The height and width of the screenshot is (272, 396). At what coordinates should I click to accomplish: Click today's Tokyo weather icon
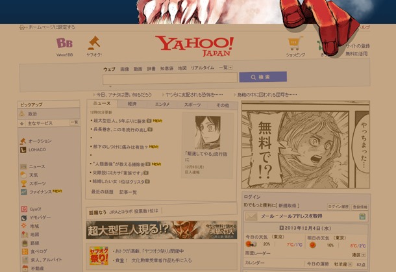pos(251,244)
